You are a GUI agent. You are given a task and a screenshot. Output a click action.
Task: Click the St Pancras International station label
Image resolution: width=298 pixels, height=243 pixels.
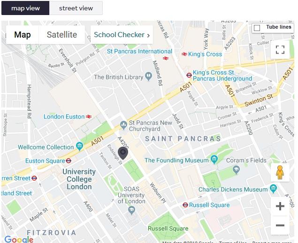pyautogui.click(x=139, y=51)
